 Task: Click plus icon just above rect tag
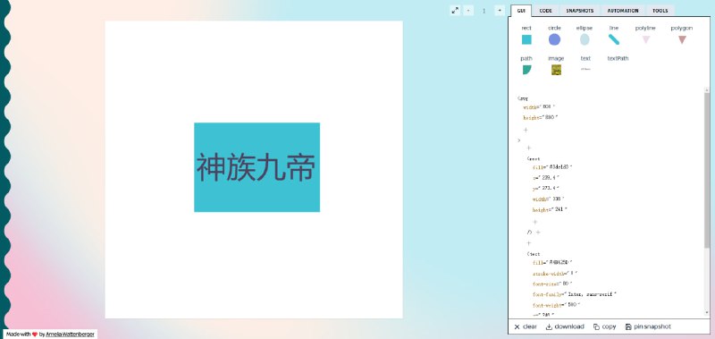point(529,148)
